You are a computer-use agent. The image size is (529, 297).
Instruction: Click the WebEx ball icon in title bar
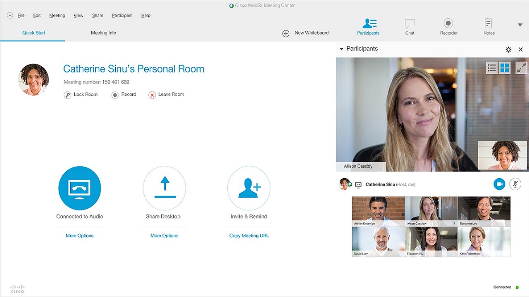[x=231, y=5]
